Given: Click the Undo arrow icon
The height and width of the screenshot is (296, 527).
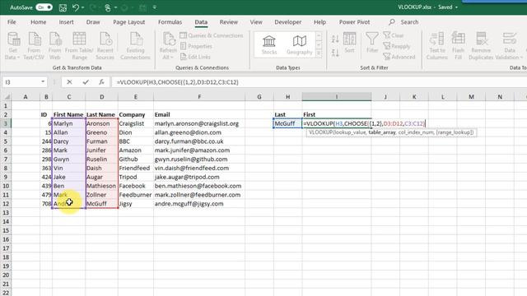Looking at the screenshot, I should [x=76, y=7].
